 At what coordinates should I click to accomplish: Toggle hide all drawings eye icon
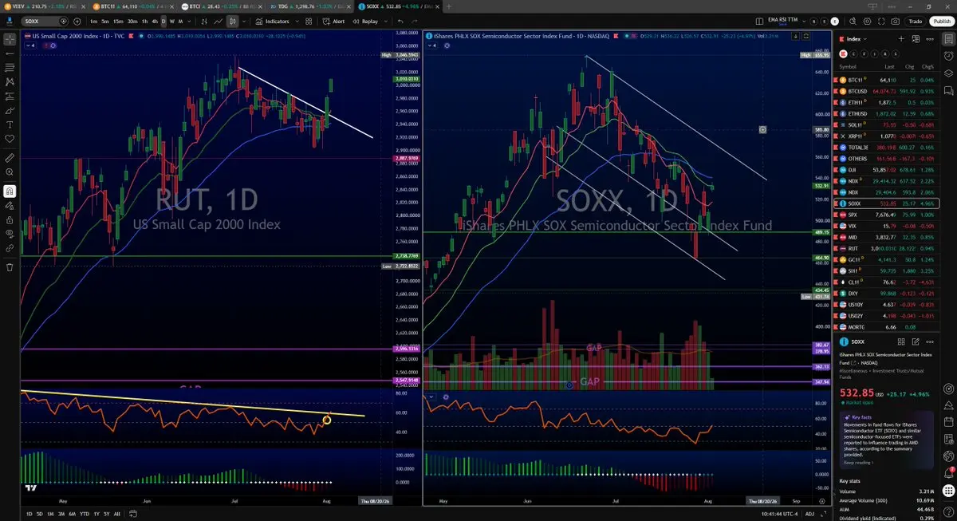pyautogui.click(x=10, y=234)
